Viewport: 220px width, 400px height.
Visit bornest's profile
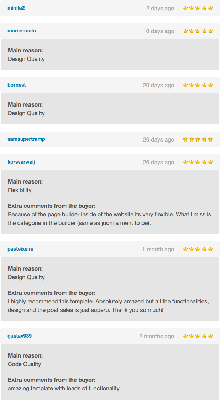click(17, 85)
